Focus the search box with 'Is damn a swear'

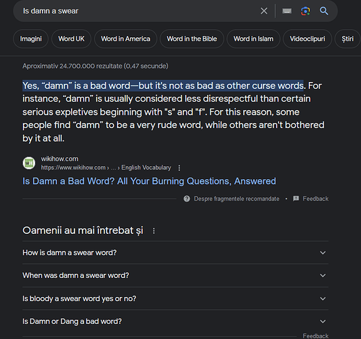click(138, 11)
